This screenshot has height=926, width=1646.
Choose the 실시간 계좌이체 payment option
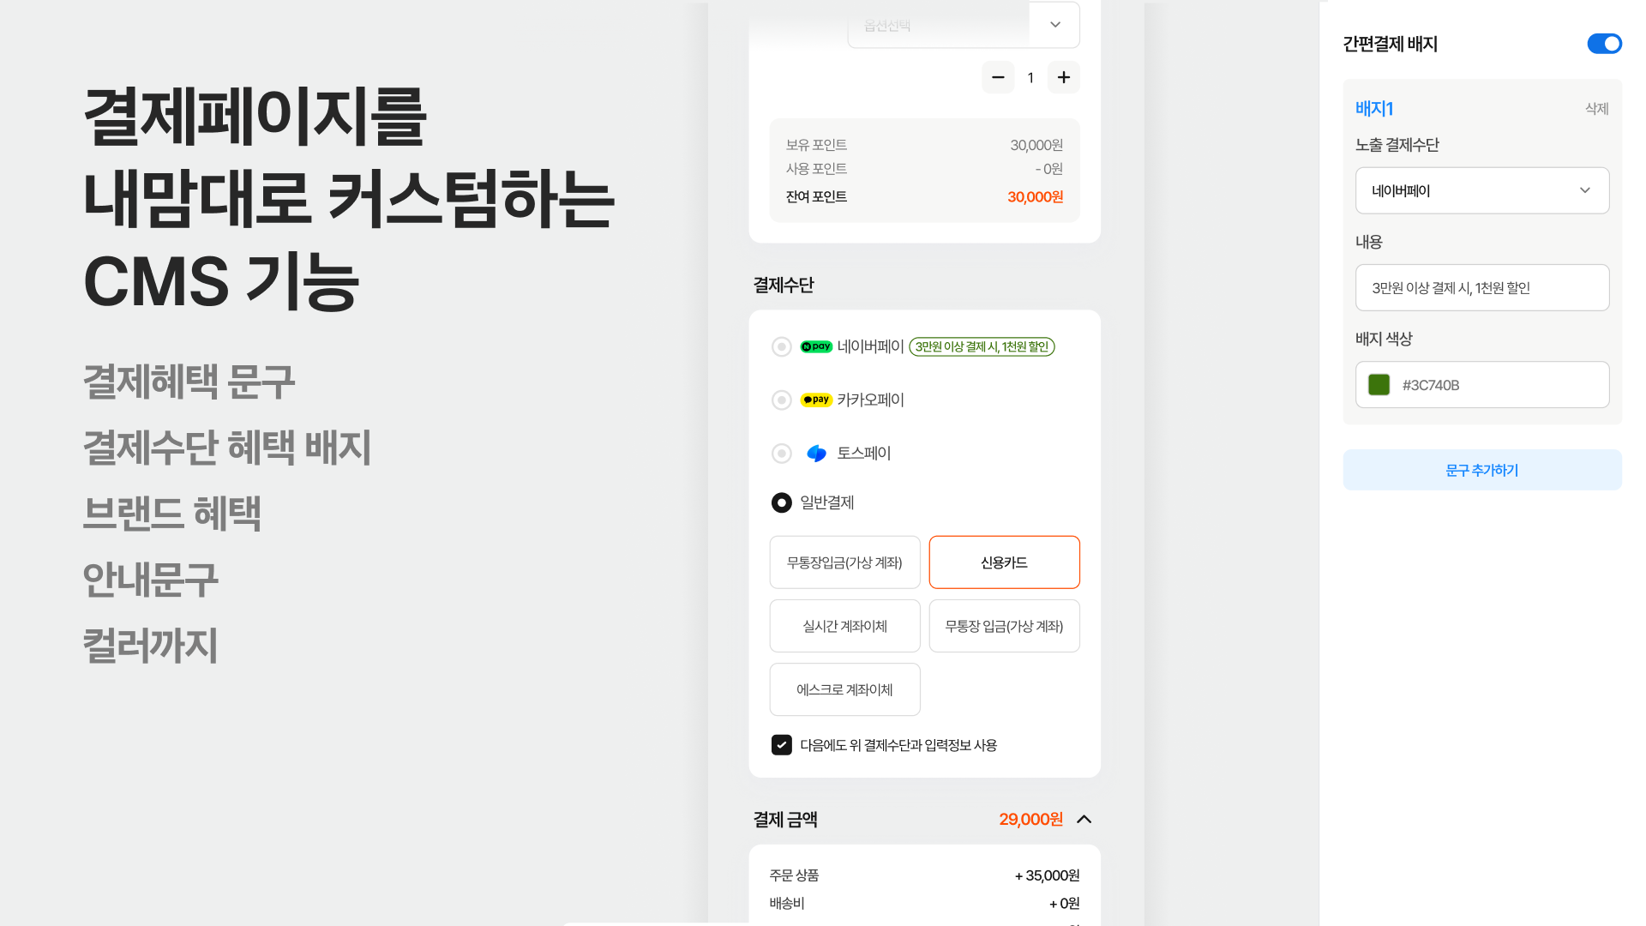[844, 626]
